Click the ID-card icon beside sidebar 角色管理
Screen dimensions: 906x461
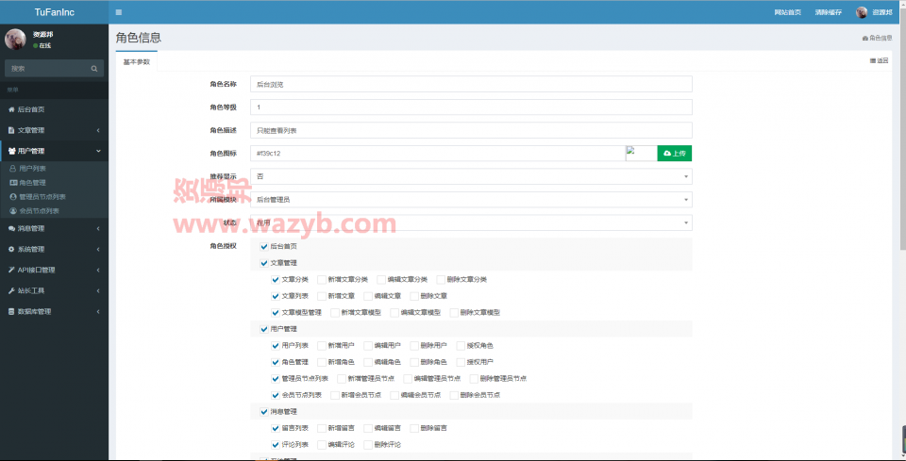point(13,182)
